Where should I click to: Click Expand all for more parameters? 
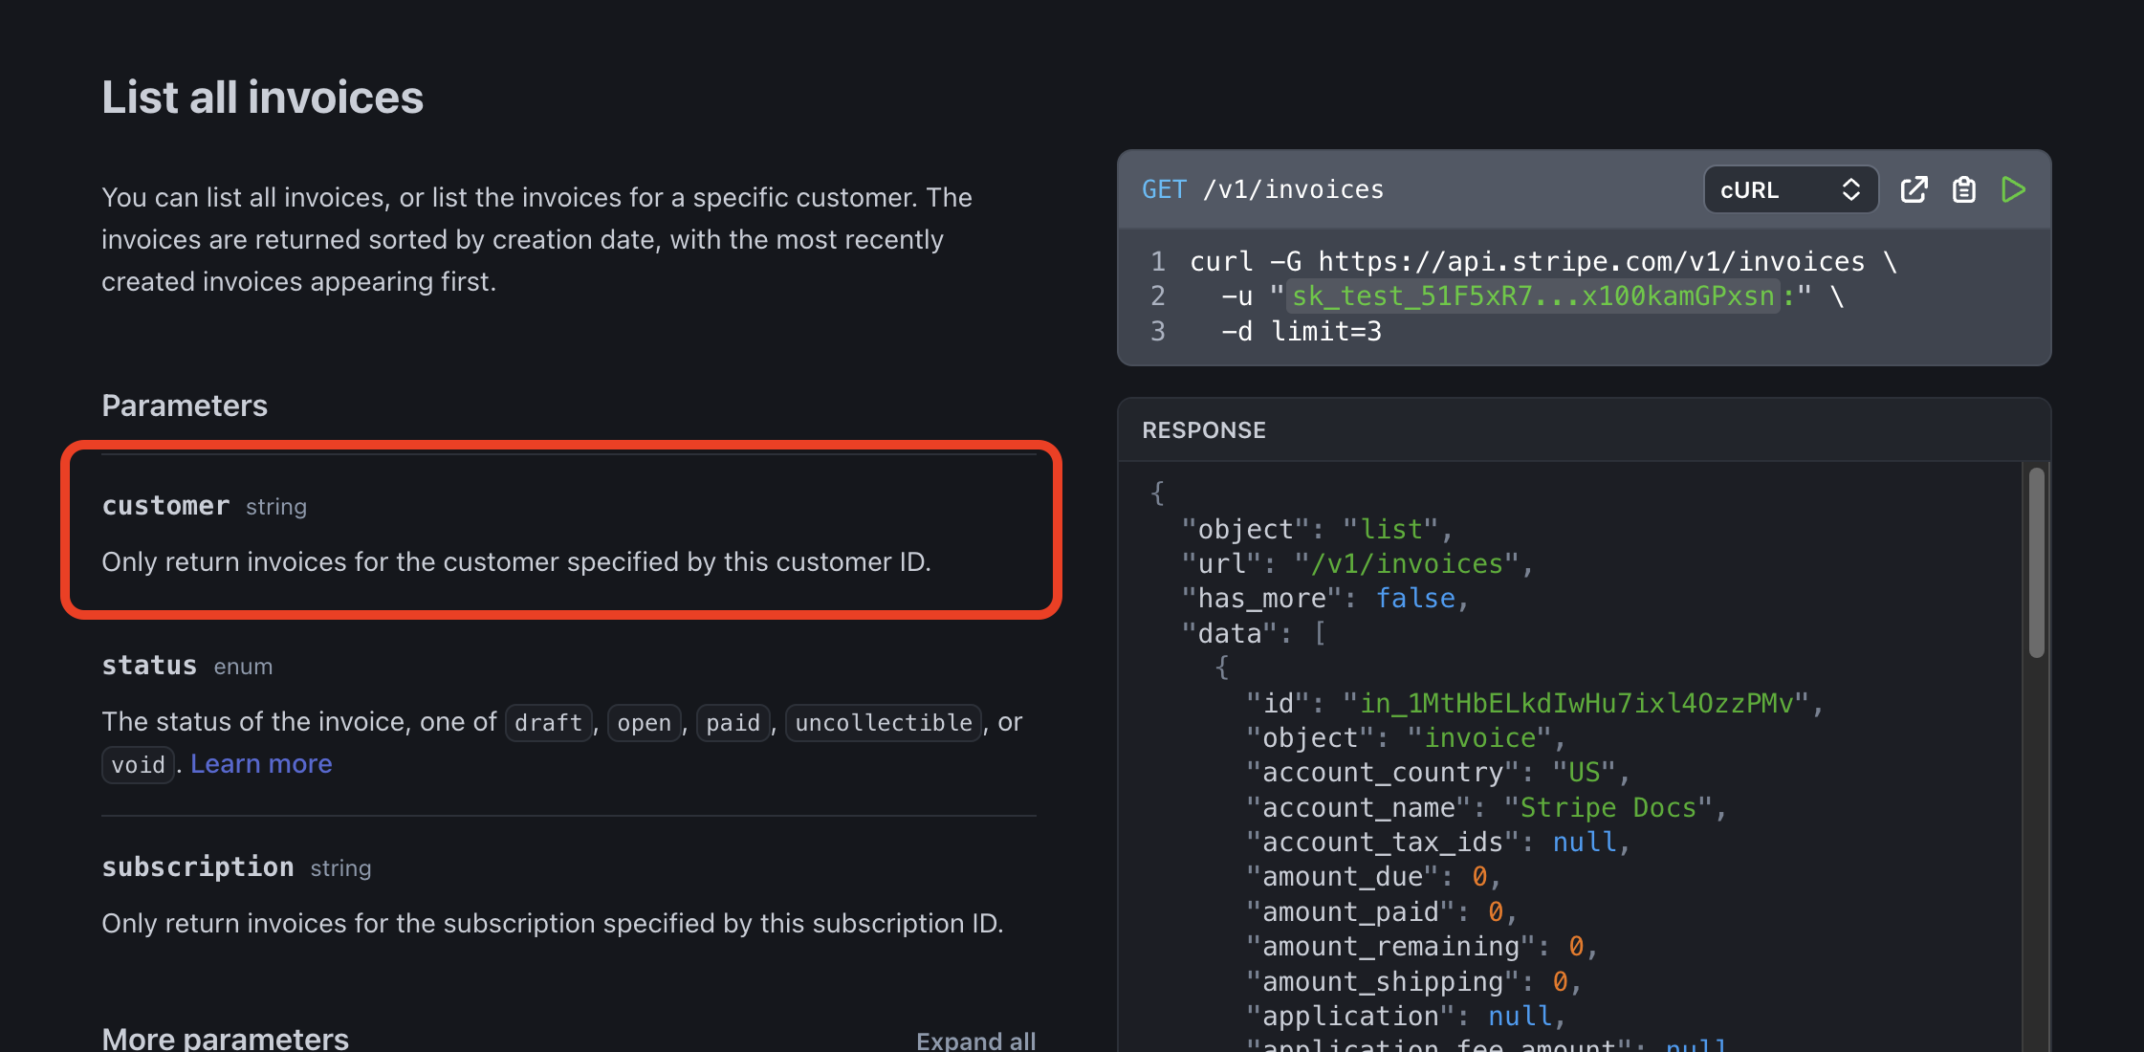pos(975,1041)
